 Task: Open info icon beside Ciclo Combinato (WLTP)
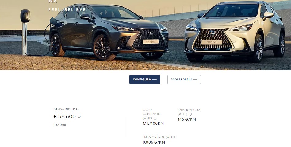coord(155,118)
